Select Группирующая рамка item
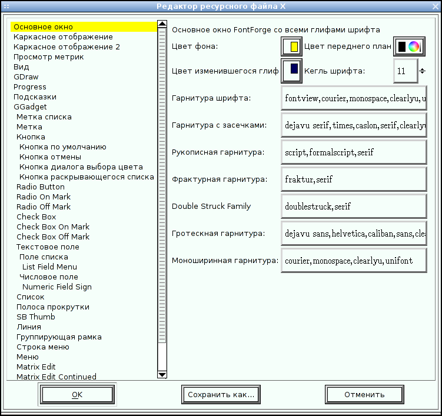The width and height of the screenshot is (442, 416). tap(59, 337)
